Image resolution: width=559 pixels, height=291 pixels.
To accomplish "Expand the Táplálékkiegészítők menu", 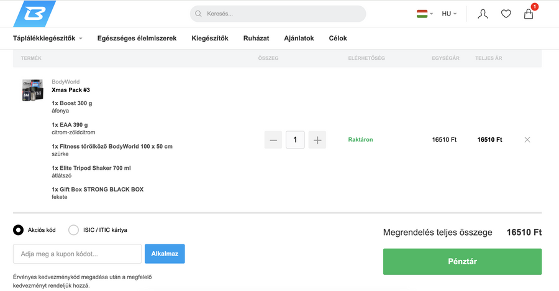I will click(48, 39).
